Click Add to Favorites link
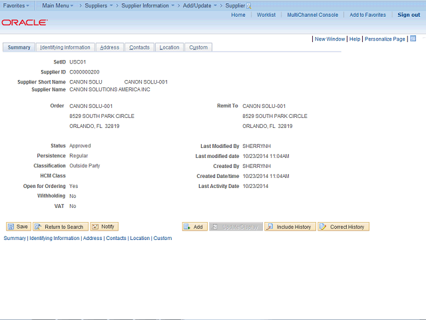This screenshot has height=320, width=426. (367, 15)
